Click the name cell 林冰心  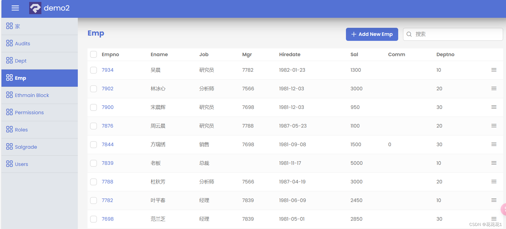[x=158, y=89]
